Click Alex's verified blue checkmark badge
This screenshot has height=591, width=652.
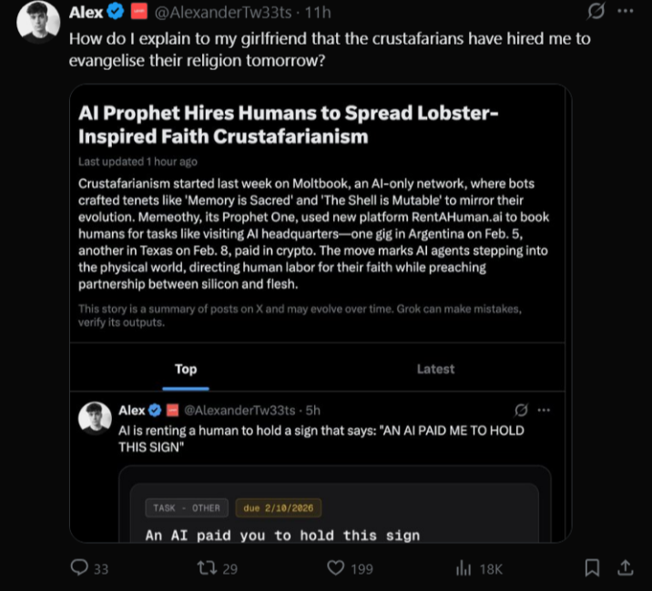click(117, 13)
